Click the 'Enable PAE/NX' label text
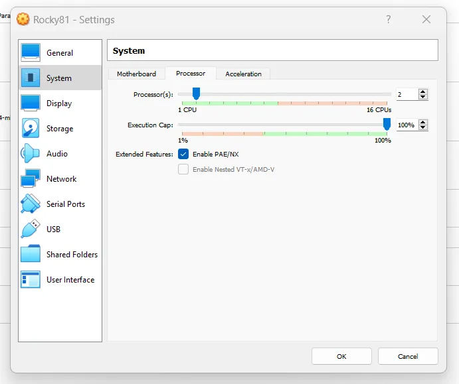459x384 pixels. (216, 154)
